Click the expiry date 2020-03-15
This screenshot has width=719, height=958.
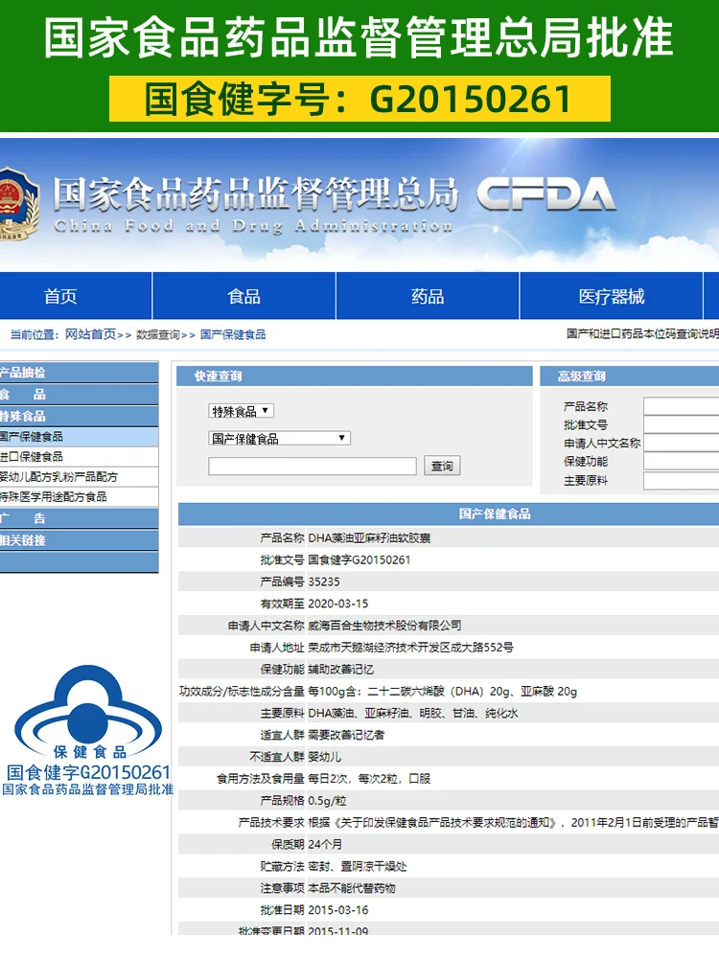338,604
